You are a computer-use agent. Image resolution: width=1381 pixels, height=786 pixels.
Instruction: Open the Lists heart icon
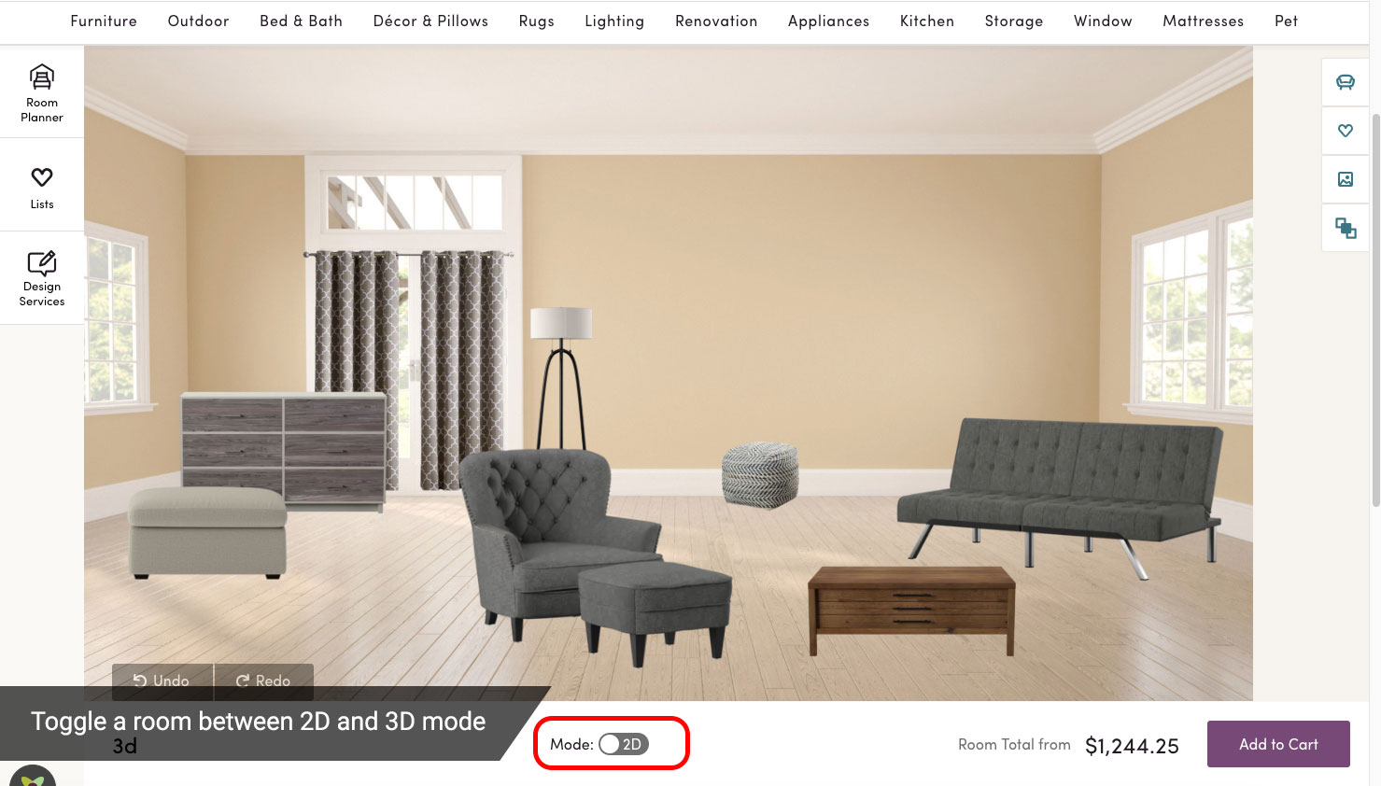pyautogui.click(x=42, y=186)
